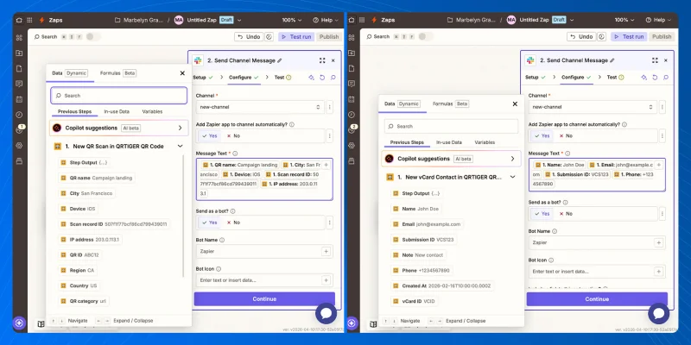The image size is (691, 345).
Task: Open Help dropdown in left window
Action: point(326,20)
